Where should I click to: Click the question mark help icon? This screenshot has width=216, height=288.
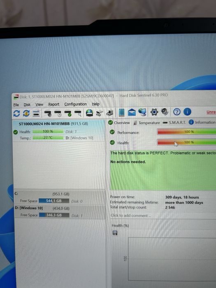point(177,111)
